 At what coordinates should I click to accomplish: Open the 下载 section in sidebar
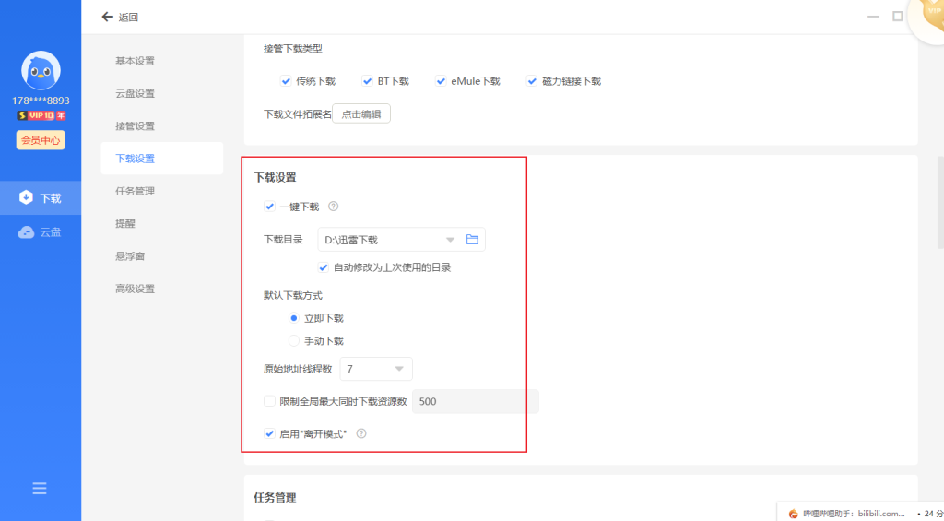click(x=41, y=197)
